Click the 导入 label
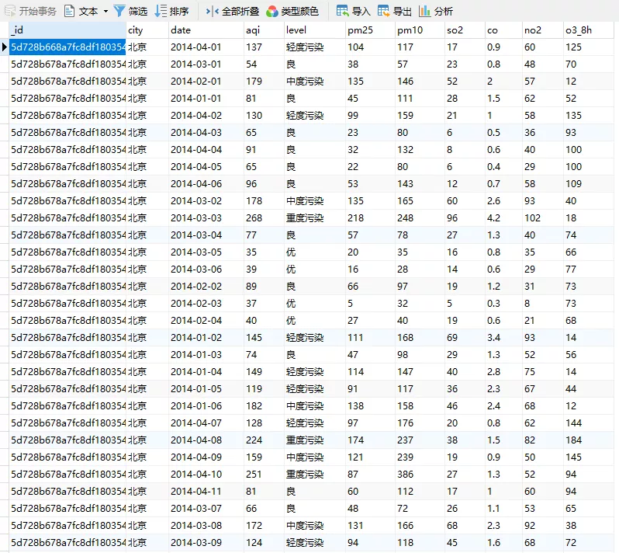Image resolution: width=619 pixels, height=553 pixels. [361, 12]
